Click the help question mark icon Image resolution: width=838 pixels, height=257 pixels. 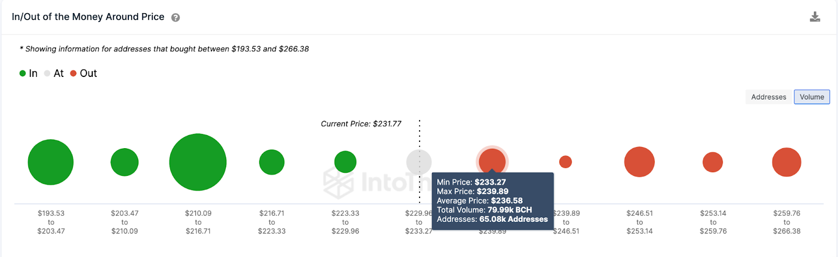pyautogui.click(x=175, y=17)
